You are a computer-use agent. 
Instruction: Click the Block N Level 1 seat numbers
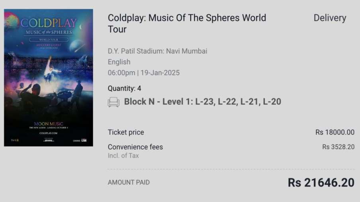click(202, 102)
